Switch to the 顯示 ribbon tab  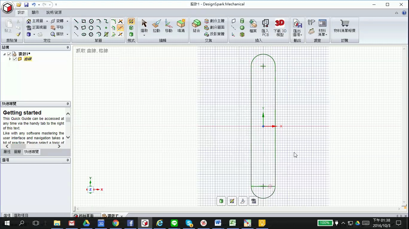[35, 13]
